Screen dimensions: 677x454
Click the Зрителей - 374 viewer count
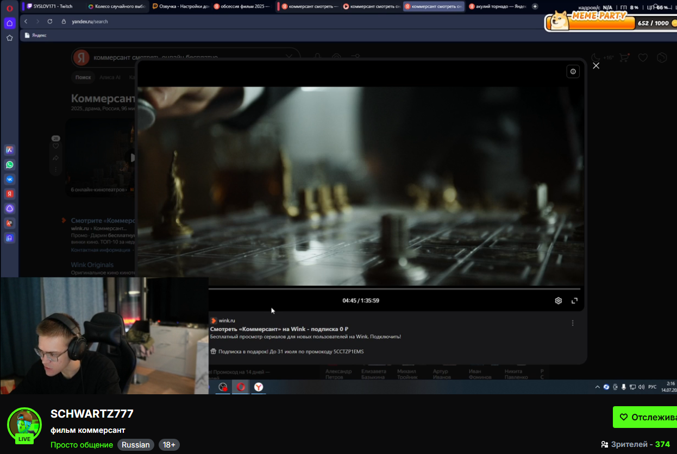(636, 444)
